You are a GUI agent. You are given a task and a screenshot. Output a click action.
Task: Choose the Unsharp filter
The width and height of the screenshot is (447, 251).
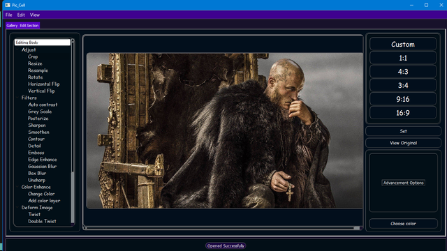pyautogui.click(x=37, y=180)
